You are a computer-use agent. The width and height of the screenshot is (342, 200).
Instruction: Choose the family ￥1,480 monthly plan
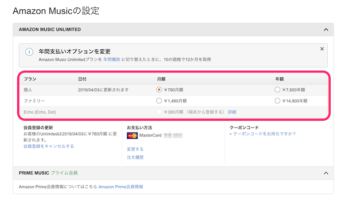click(159, 101)
